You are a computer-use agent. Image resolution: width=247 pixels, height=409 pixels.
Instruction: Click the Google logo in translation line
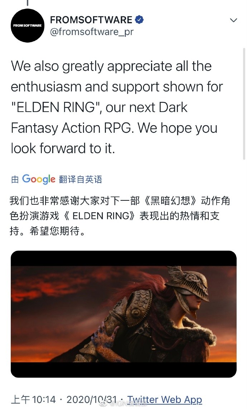(x=39, y=179)
